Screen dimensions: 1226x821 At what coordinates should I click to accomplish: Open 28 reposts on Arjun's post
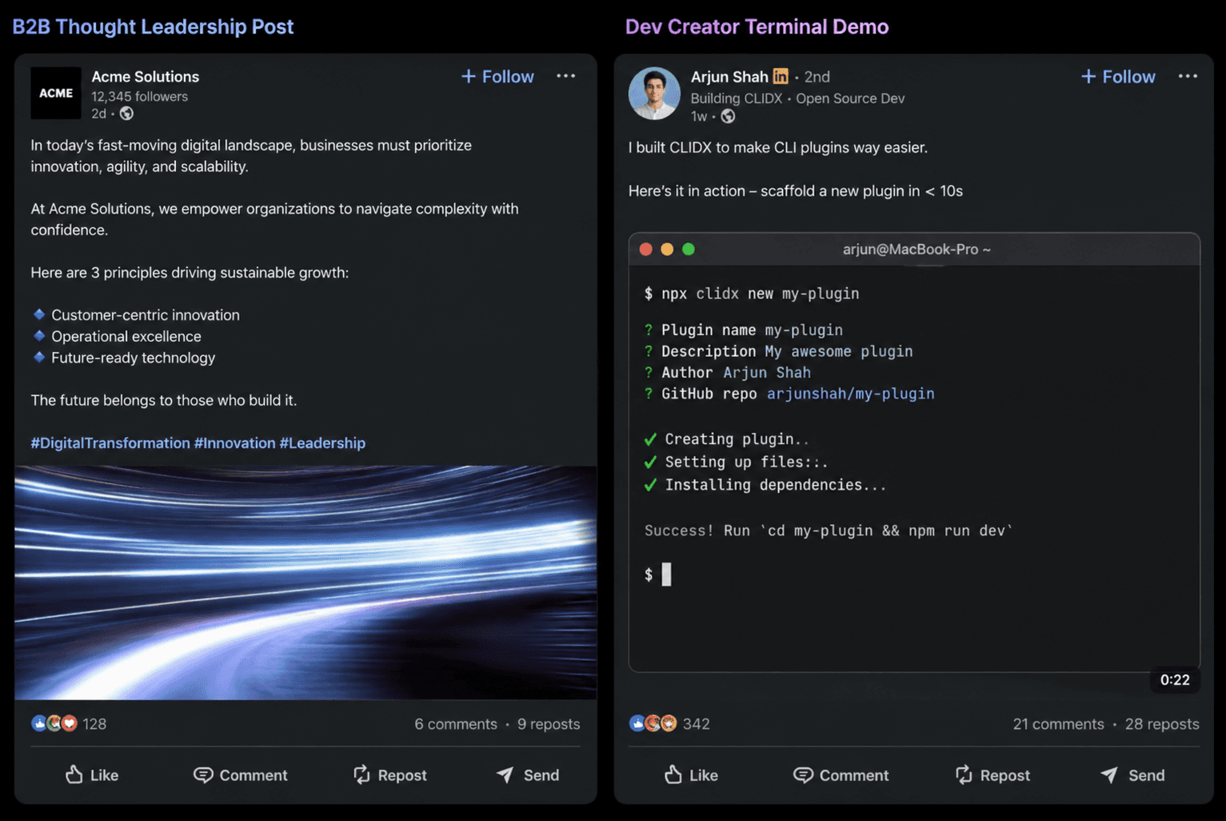tap(1162, 724)
